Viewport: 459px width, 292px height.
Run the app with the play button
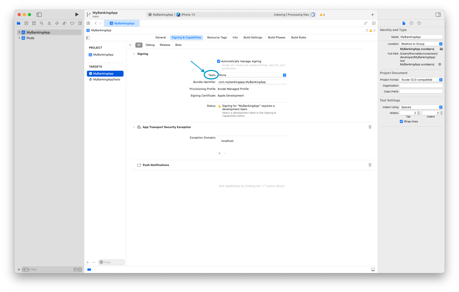[x=77, y=15]
